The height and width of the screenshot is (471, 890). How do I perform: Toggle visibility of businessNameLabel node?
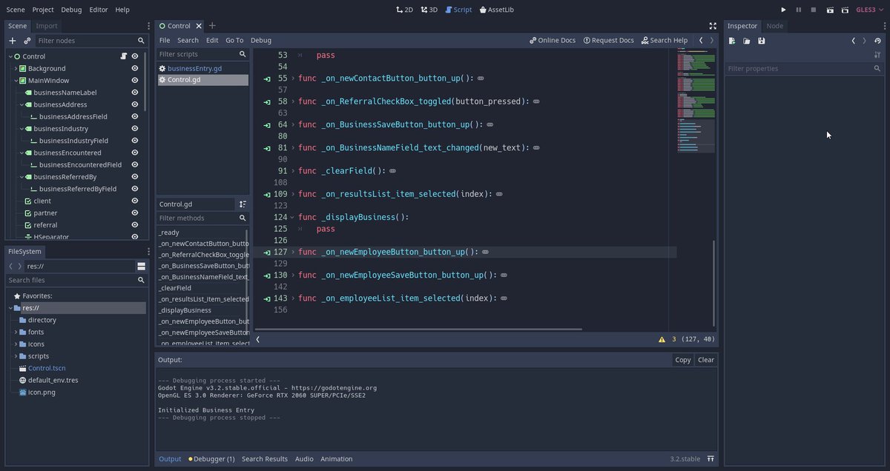(135, 93)
